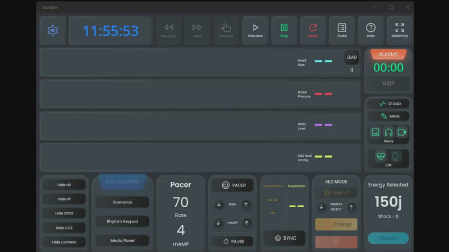Increase pacer Rate with up arrow
449x252 pixels.
246,204
